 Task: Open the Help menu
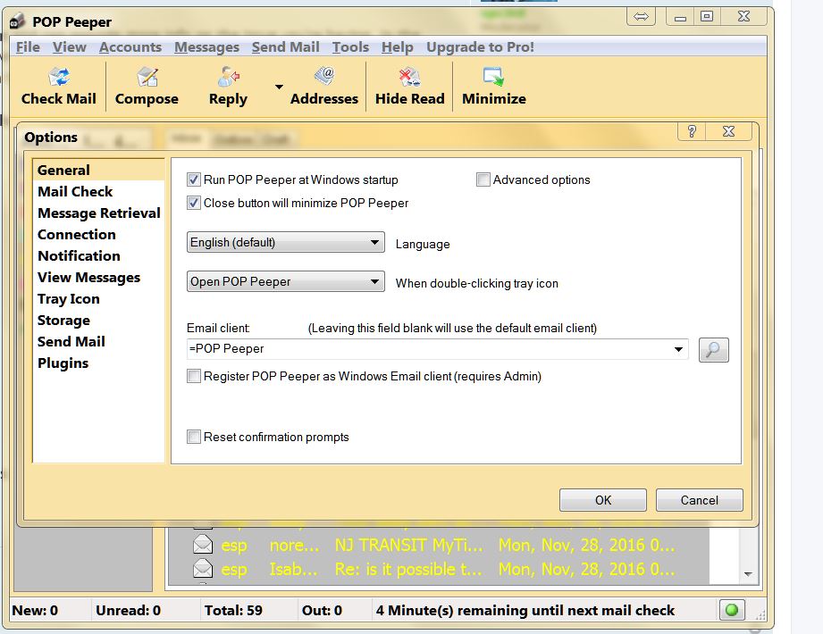coord(398,47)
